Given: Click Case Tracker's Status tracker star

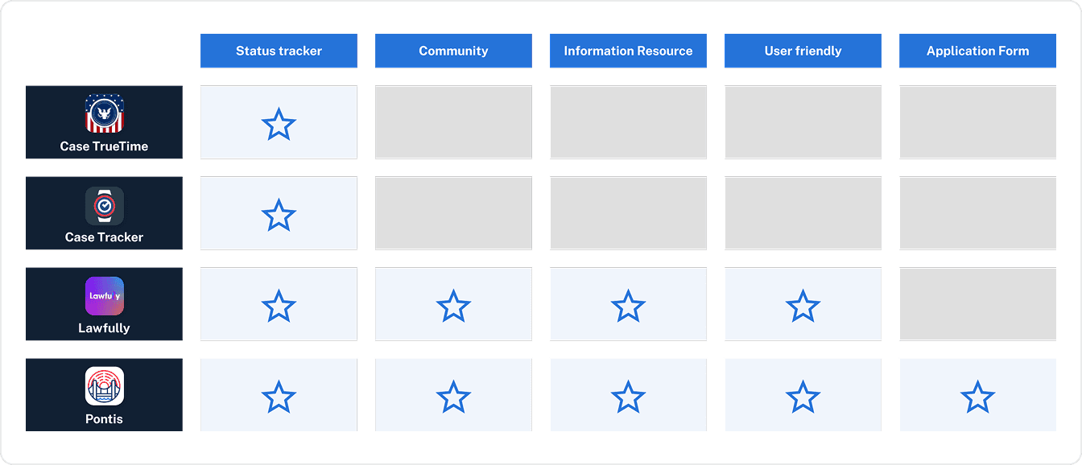Looking at the screenshot, I should pos(279,215).
